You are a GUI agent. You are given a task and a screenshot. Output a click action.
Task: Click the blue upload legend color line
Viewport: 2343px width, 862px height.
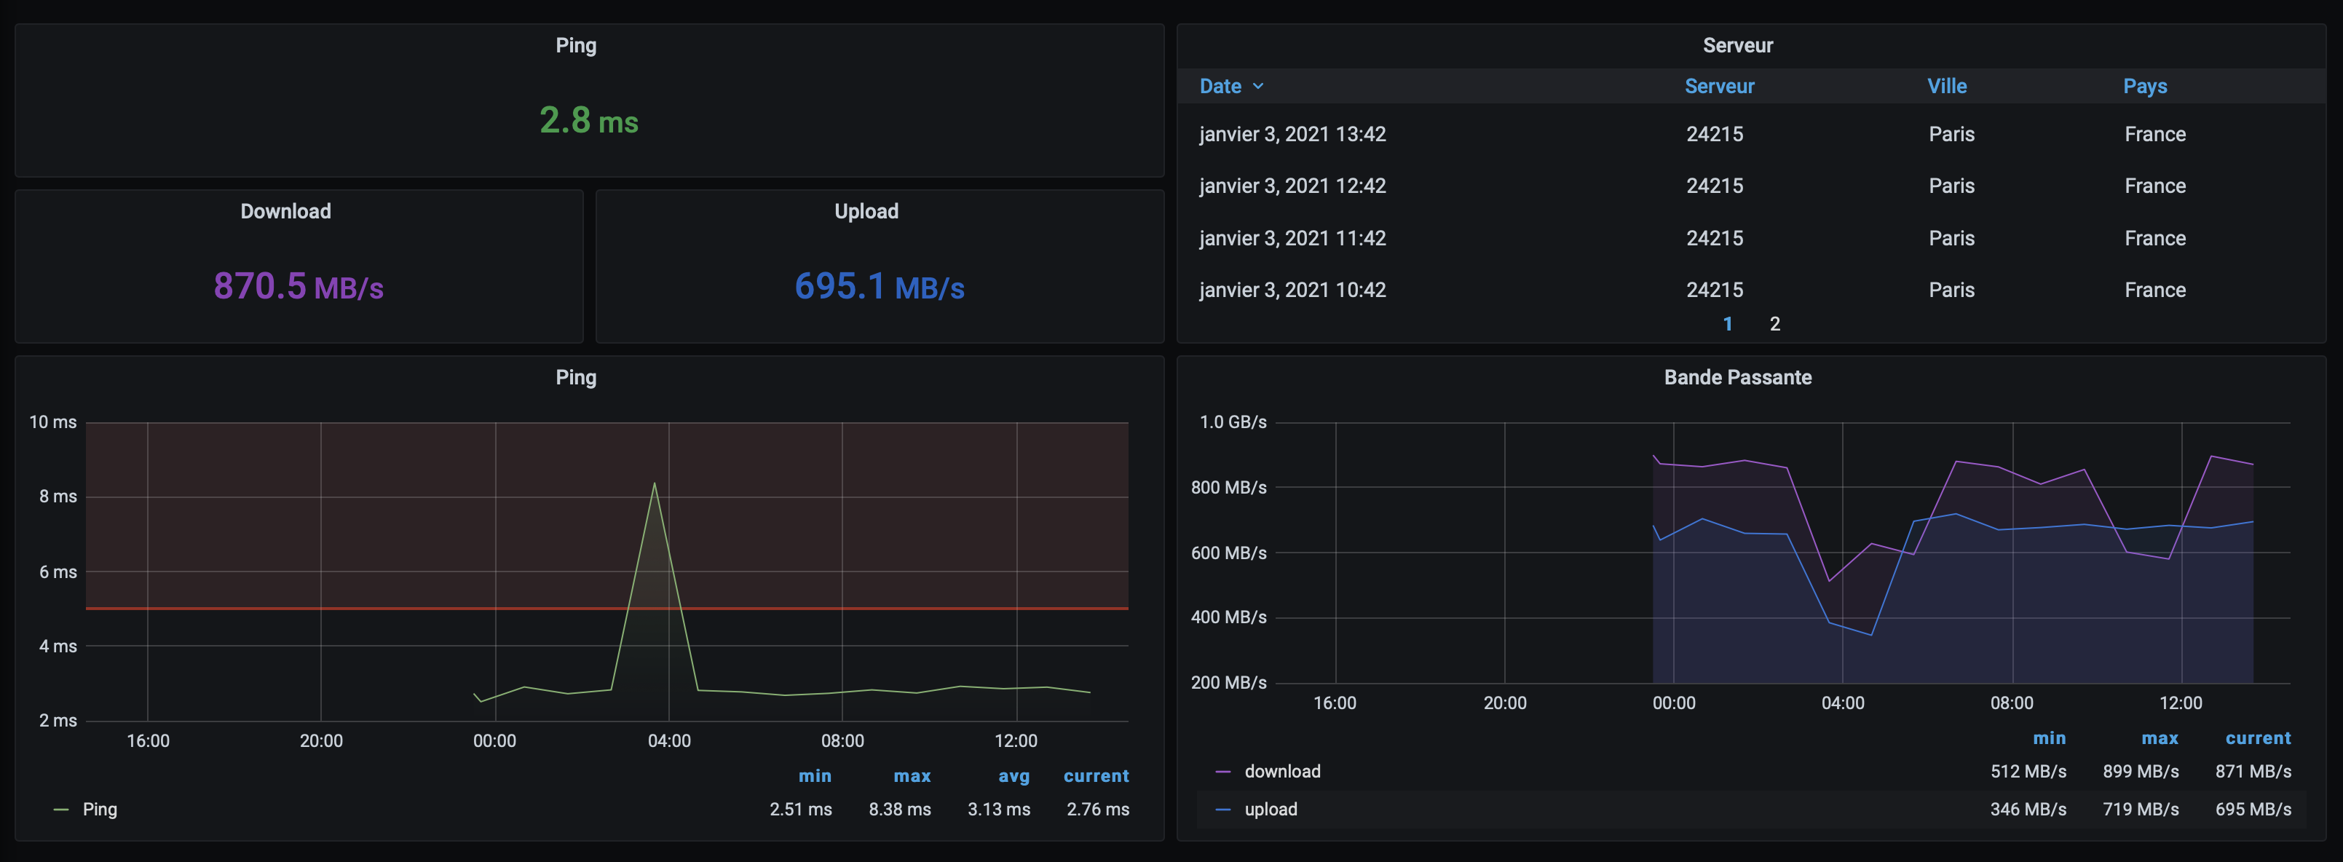(1222, 810)
